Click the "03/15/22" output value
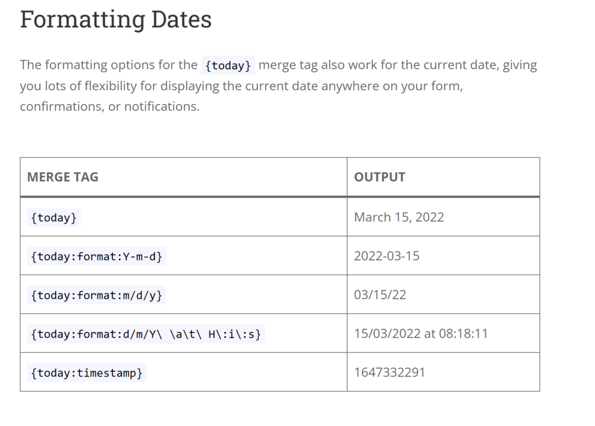Image resolution: width=595 pixels, height=426 pixels. click(x=380, y=295)
